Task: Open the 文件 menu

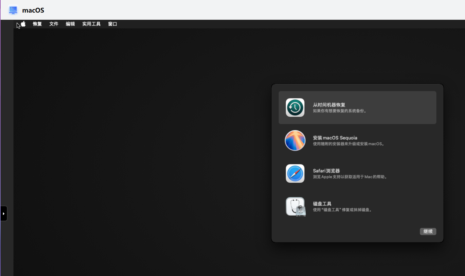Action: click(54, 24)
